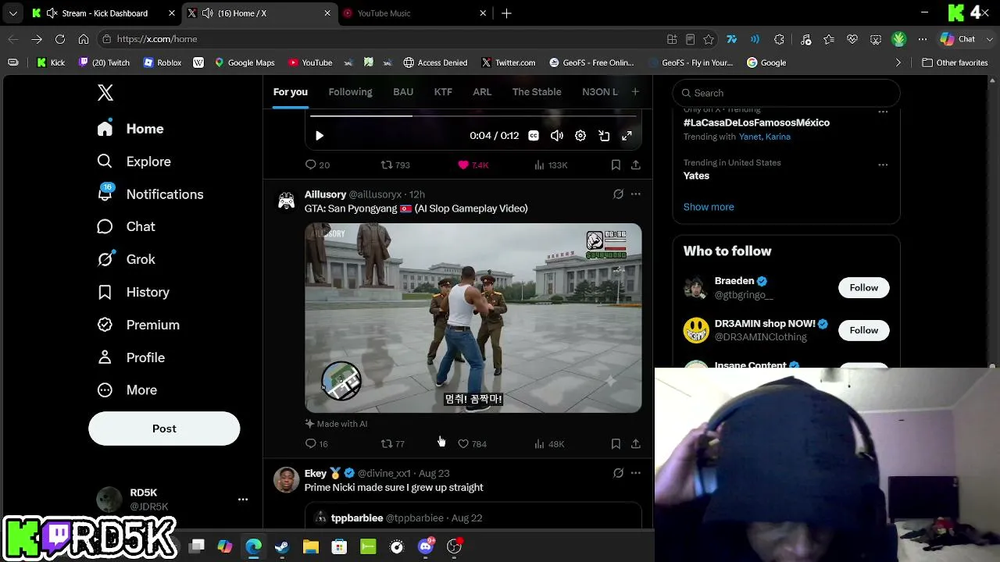1000x562 pixels.
Task: Like Aillusory's post with 784 likes
Action: point(472,444)
